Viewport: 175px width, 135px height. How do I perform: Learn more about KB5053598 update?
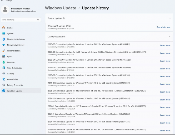[x=165, y=69]
